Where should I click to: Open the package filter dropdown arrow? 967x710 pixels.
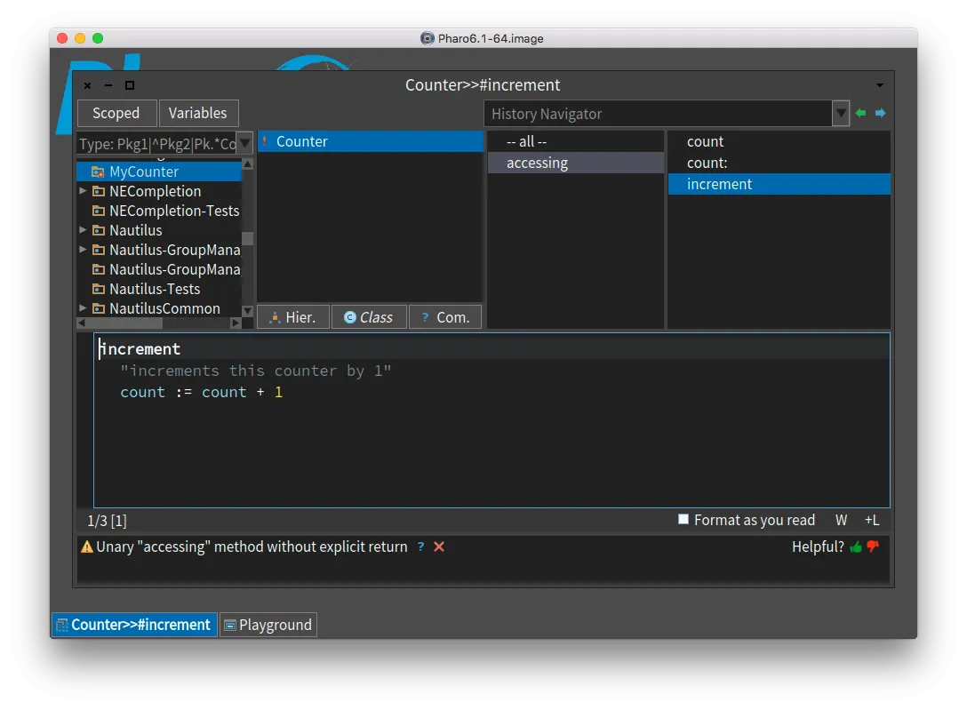[x=244, y=144]
